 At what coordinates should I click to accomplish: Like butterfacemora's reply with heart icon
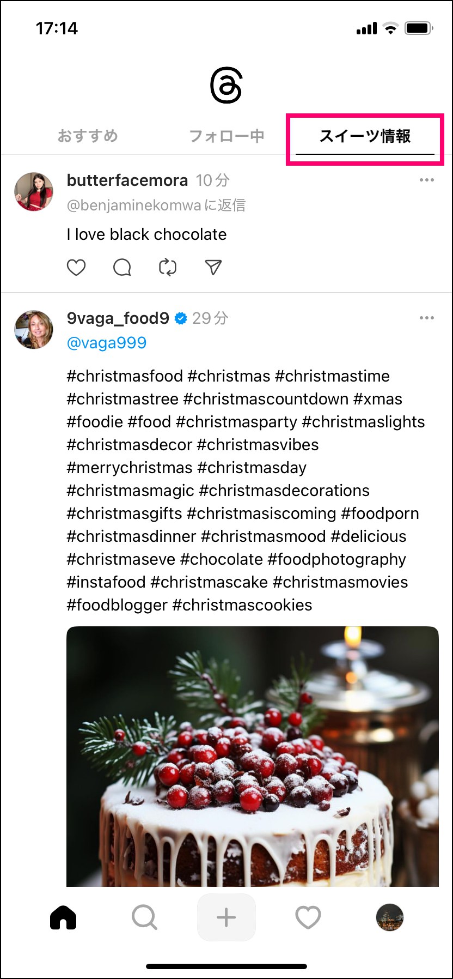pos(76,267)
